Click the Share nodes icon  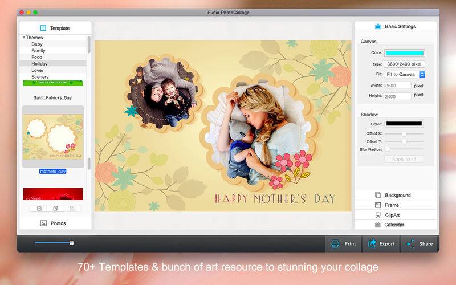(x=410, y=243)
